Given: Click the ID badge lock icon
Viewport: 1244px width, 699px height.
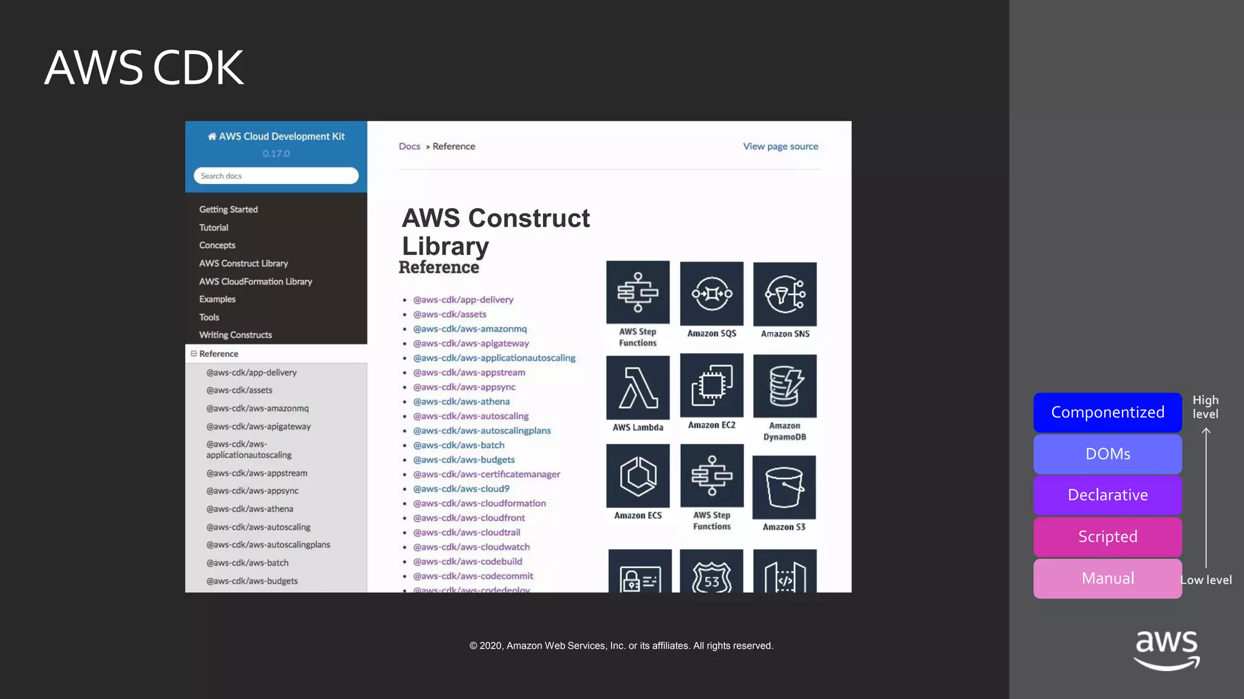Looking at the screenshot, I should click(640, 571).
